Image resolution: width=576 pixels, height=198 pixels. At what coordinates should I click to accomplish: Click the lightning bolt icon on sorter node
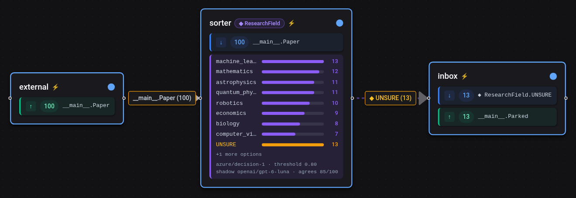tap(291, 23)
